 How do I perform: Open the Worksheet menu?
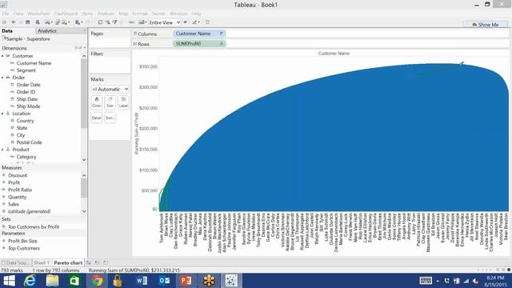38,14
